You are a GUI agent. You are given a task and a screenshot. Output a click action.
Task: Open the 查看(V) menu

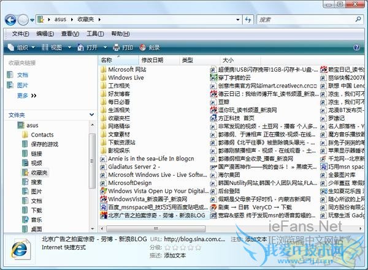tap(70, 34)
